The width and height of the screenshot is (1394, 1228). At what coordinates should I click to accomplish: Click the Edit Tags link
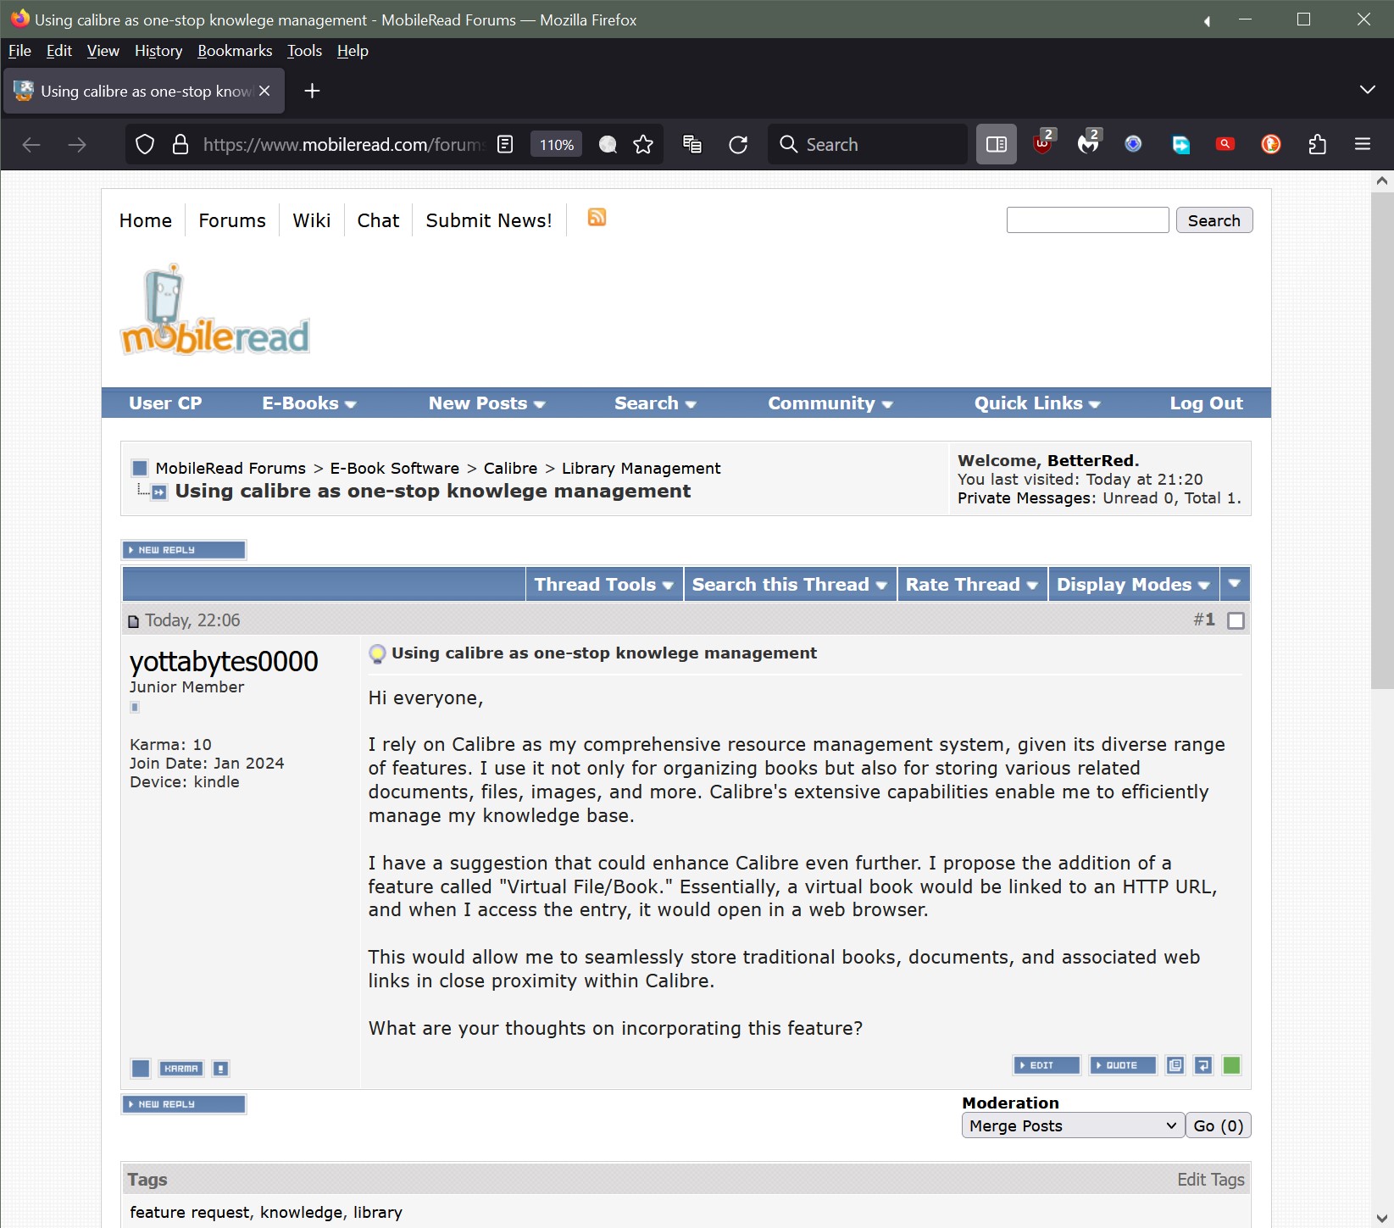pyautogui.click(x=1210, y=1180)
